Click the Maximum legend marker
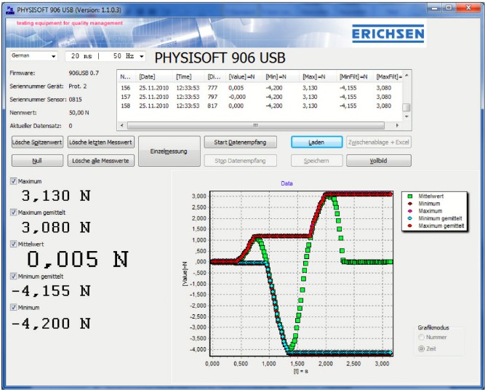The height and width of the screenshot is (390, 485). click(x=410, y=211)
